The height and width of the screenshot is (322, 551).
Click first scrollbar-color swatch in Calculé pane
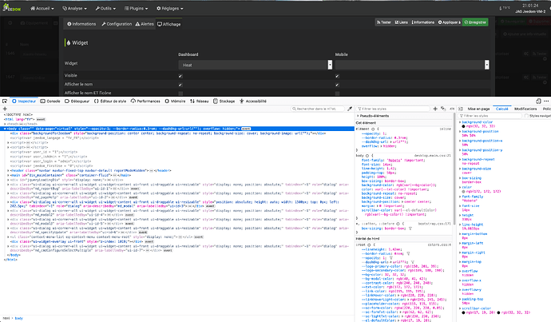click(x=463, y=312)
